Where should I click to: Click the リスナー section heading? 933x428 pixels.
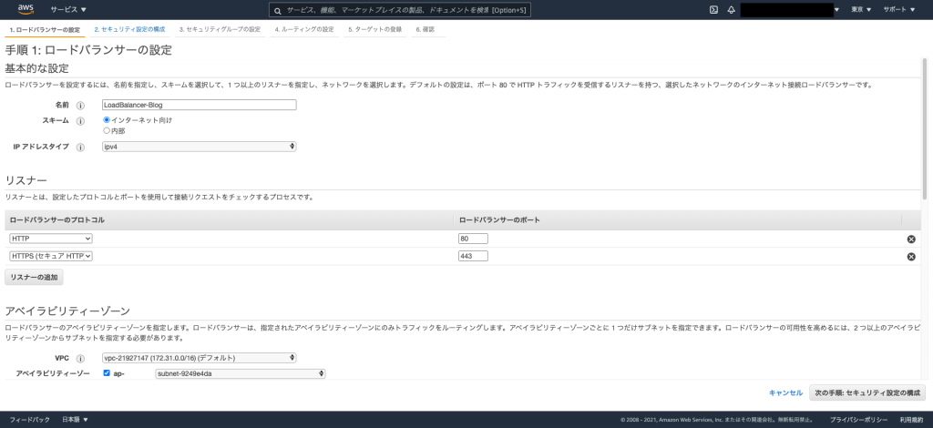(x=26, y=180)
